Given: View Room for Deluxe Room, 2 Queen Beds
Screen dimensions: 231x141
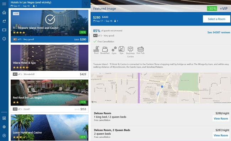Looking at the screenshot, I should 221,135.
